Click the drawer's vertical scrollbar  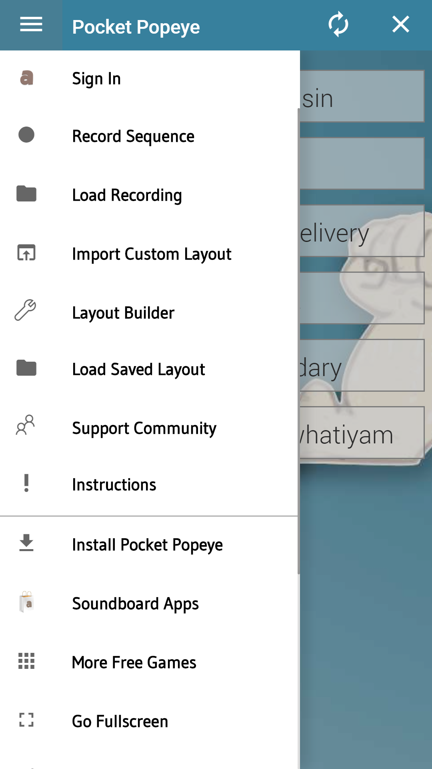(x=299, y=340)
